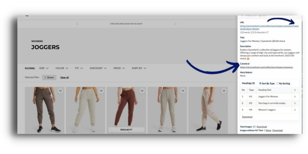The height and width of the screenshot is (154, 308).
Task: Favorite the cream joggers second product
Action: click(101, 91)
